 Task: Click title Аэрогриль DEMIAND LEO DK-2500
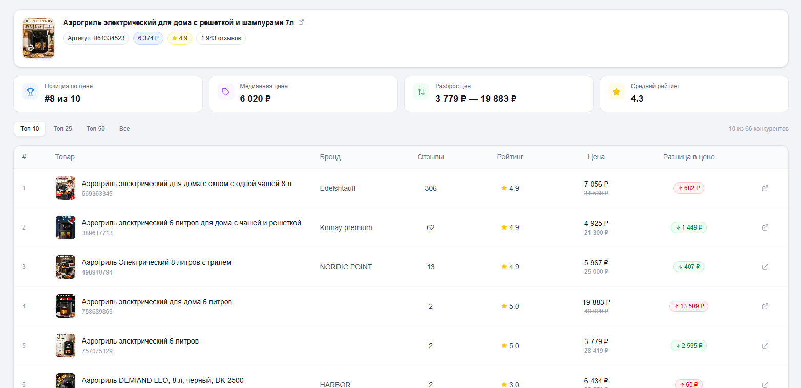[x=163, y=380]
